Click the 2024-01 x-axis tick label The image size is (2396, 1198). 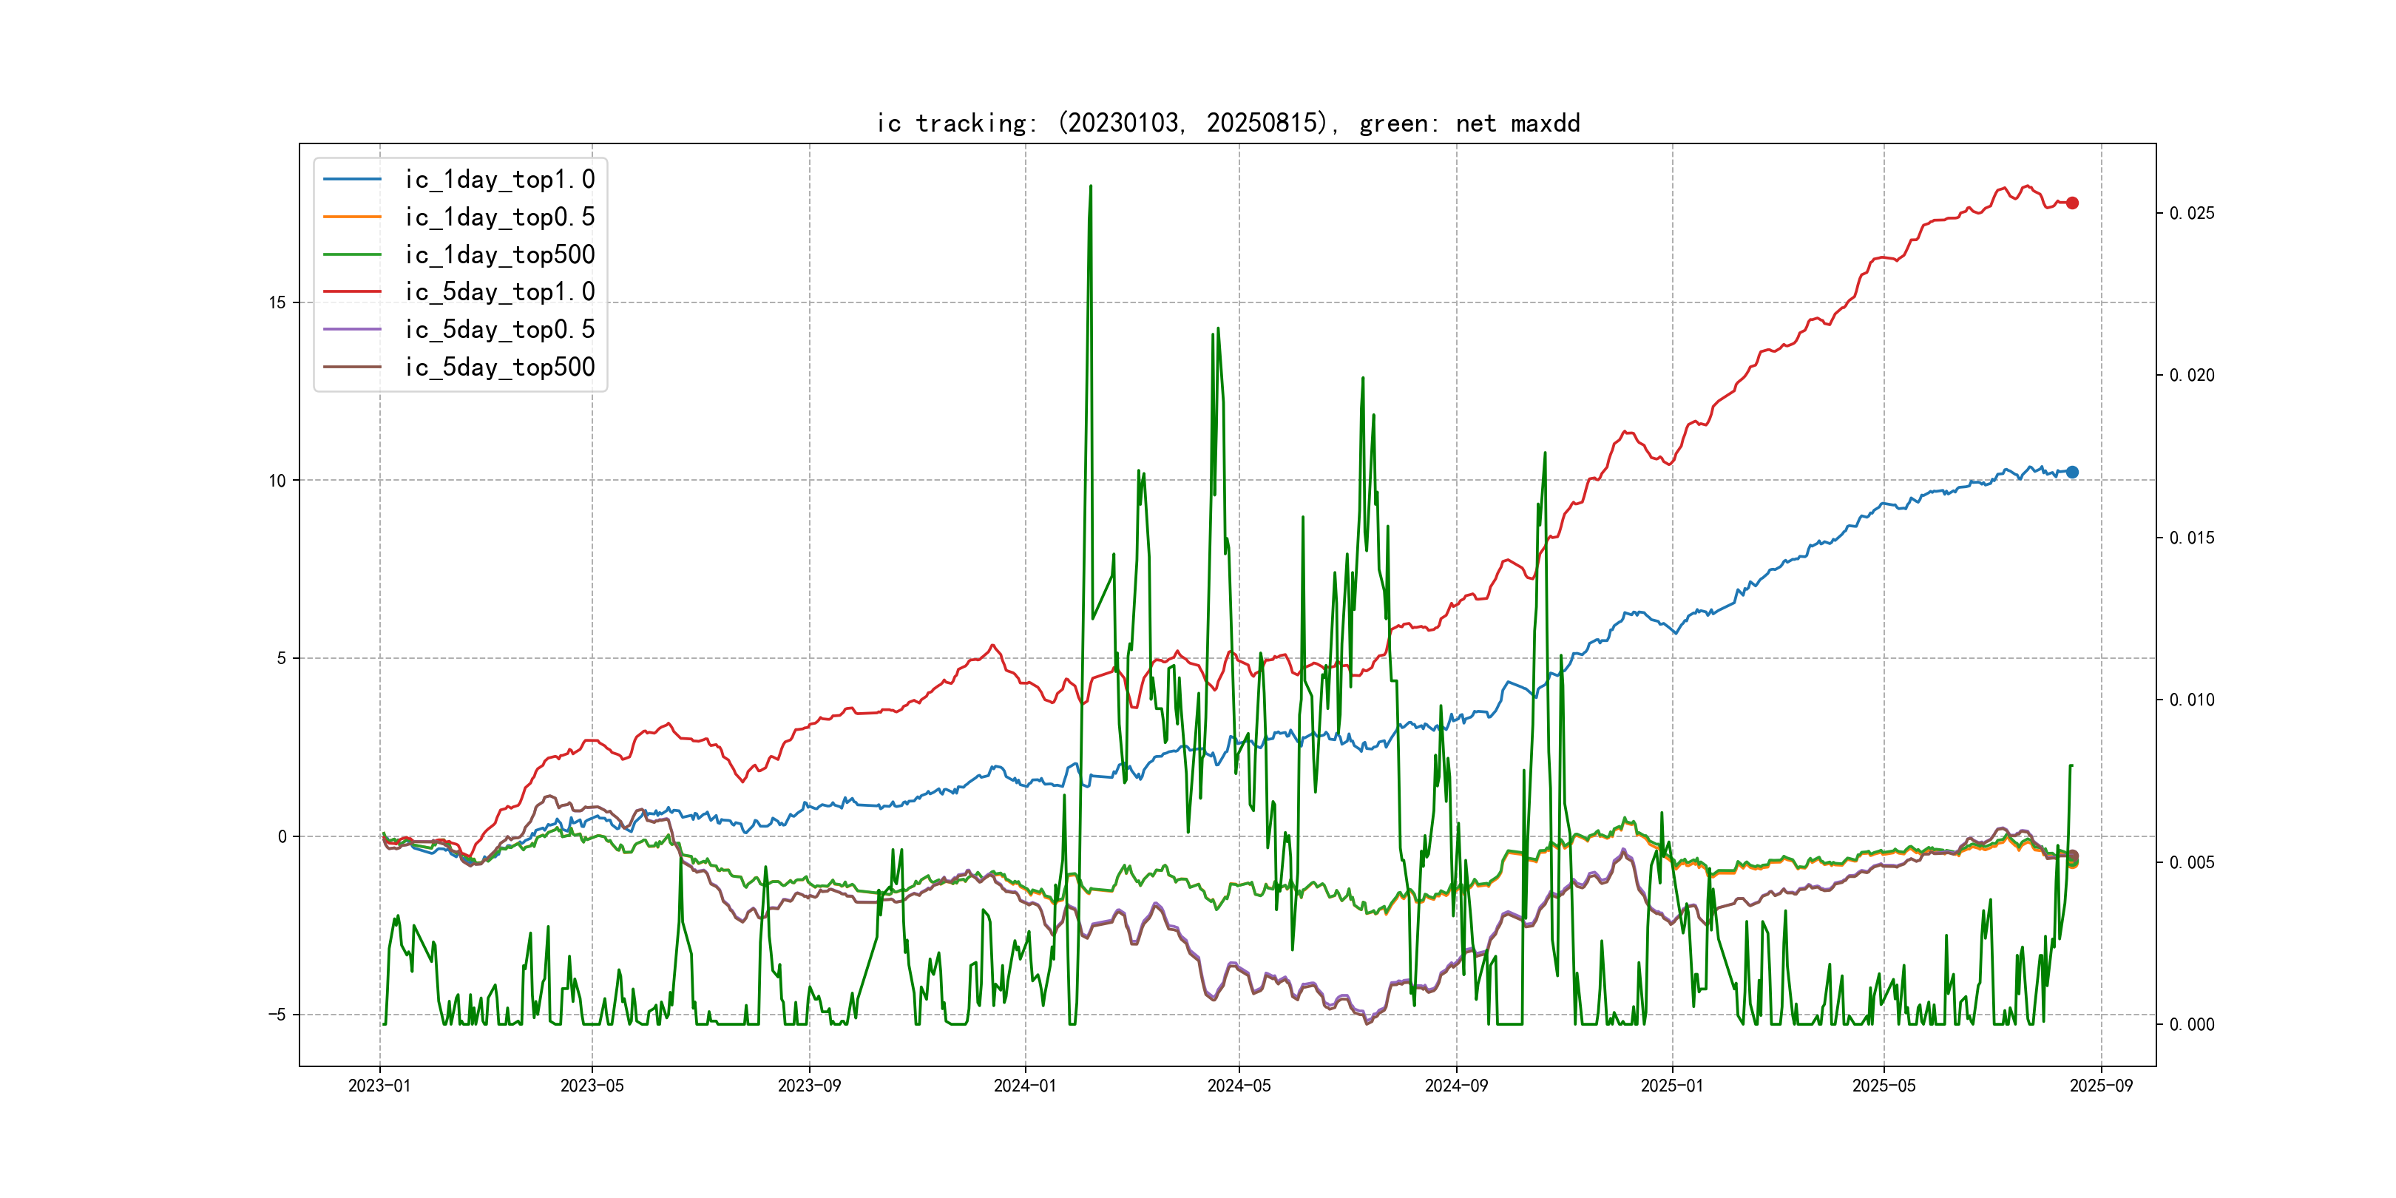pos(1025,1086)
